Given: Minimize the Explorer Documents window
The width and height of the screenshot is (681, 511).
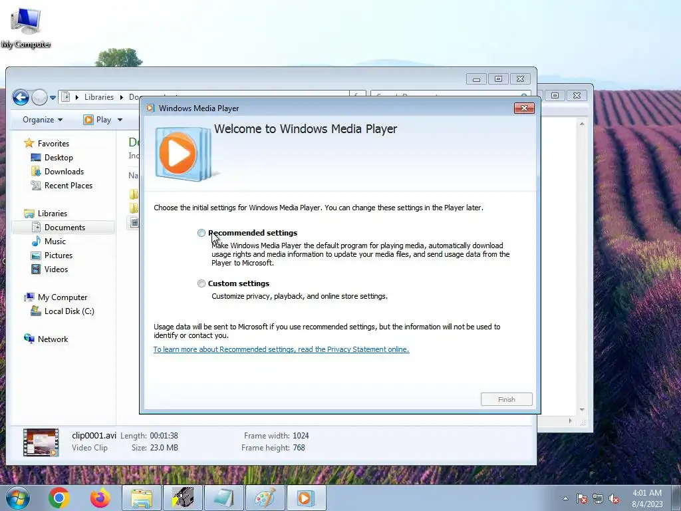Looking at the screenshot, I should point(476,79).
